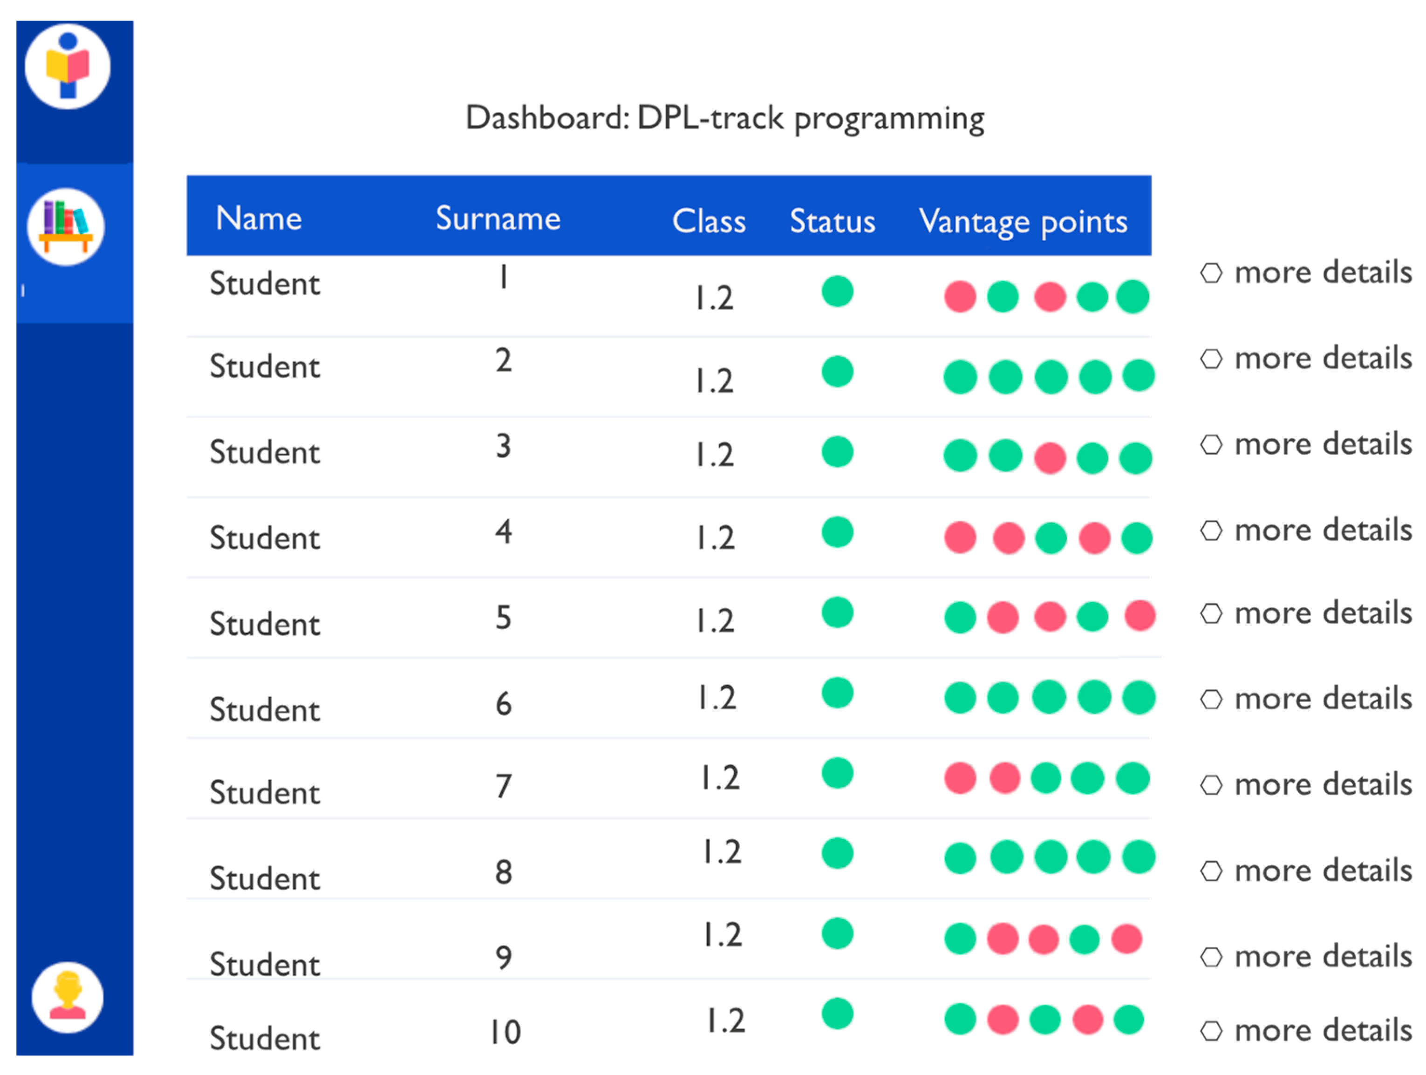Click Student 1's green status dot
Viewport: 1426px width, 1075px height.
point(837,291)
